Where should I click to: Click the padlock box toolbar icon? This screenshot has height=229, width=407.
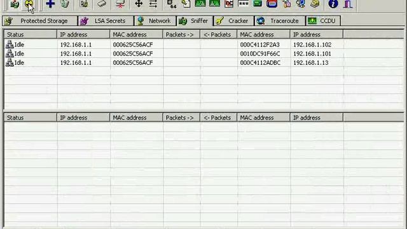click(287, 4)
